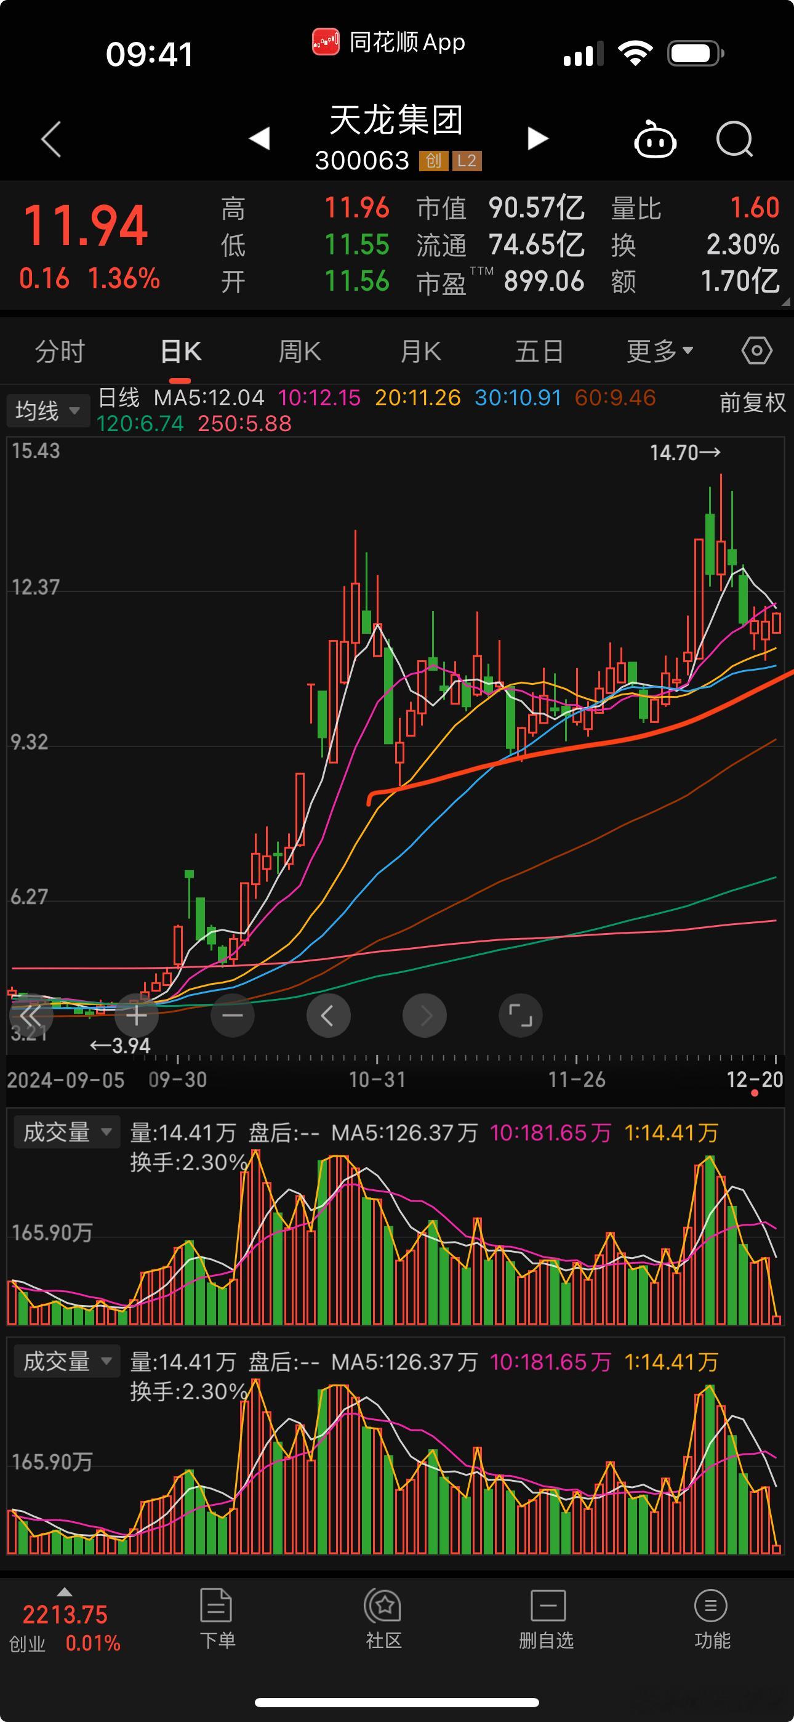Tap 低 11.55 low price value
This screenshot has height=1722, width=794.
(x=357, y=245)
